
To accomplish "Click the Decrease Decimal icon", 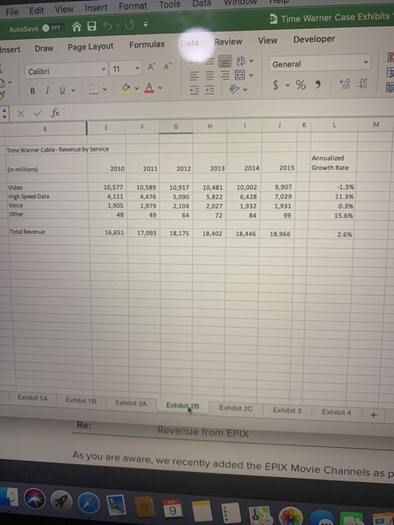I will coord(362,83).
